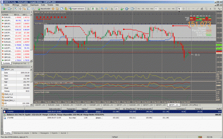
Task: Switch to USDJPY H1 chart tab
Action: [40, 105]
